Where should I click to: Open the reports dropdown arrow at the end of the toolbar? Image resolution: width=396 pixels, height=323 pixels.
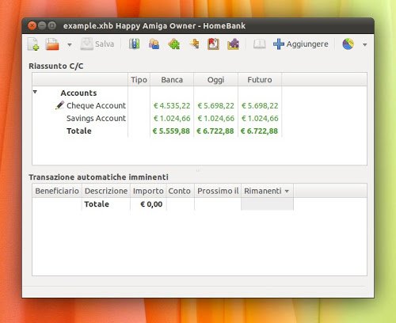click(365, 44)
